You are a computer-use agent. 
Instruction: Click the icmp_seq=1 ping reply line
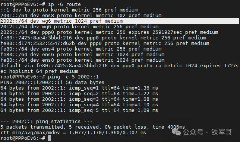tap(79, 88)
